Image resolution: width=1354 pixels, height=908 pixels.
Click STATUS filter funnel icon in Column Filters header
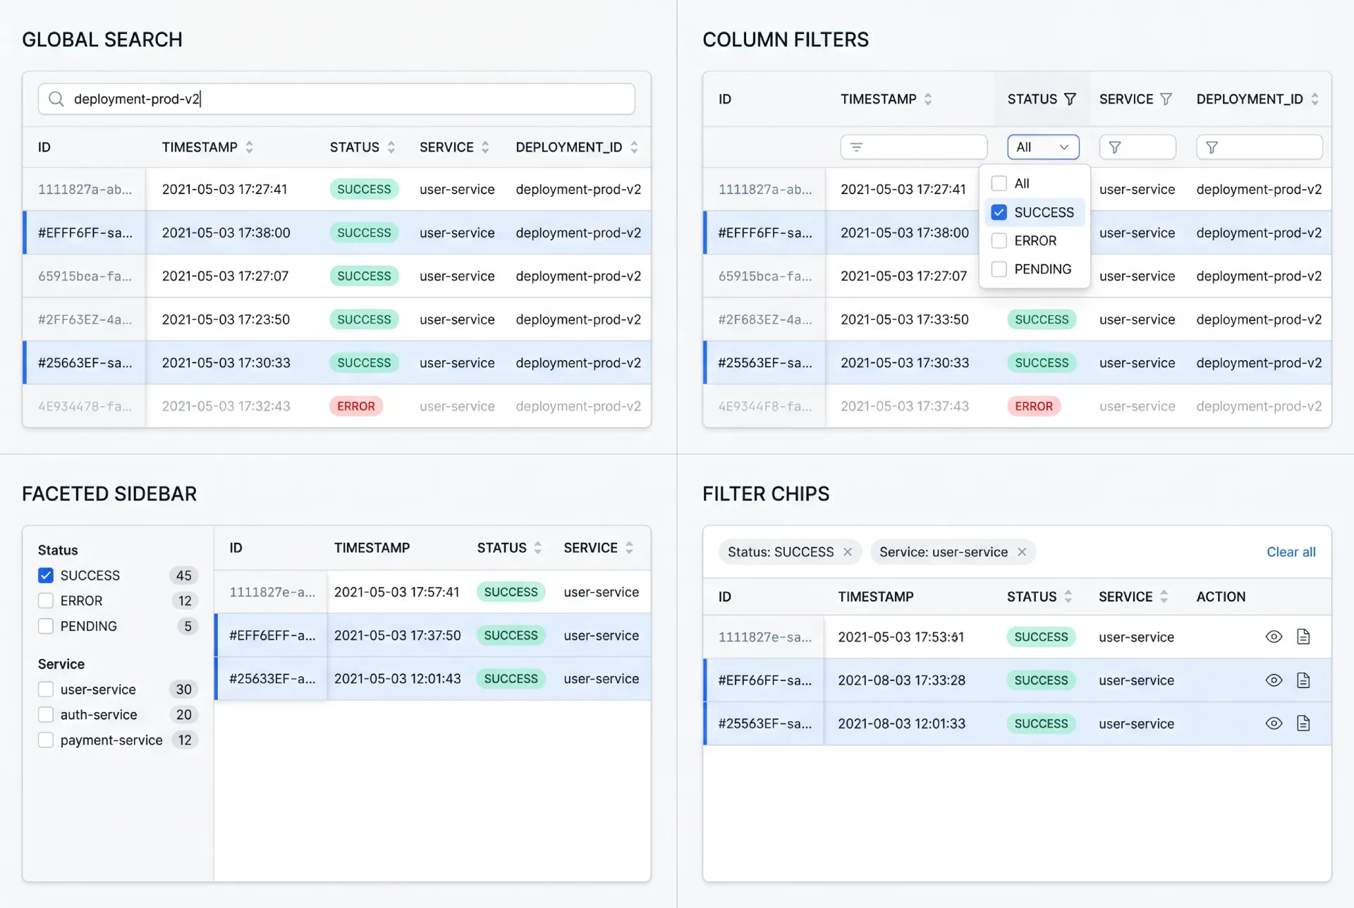click(1070, 99)
